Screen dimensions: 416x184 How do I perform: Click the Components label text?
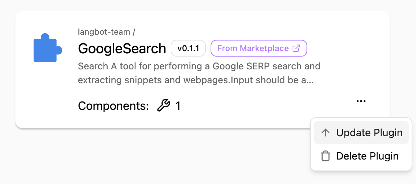click(114, 106)
